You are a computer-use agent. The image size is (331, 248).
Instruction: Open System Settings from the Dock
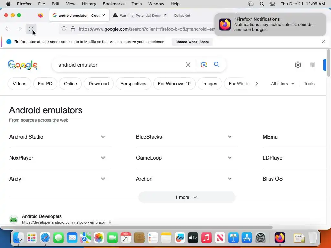pos(260,238)
